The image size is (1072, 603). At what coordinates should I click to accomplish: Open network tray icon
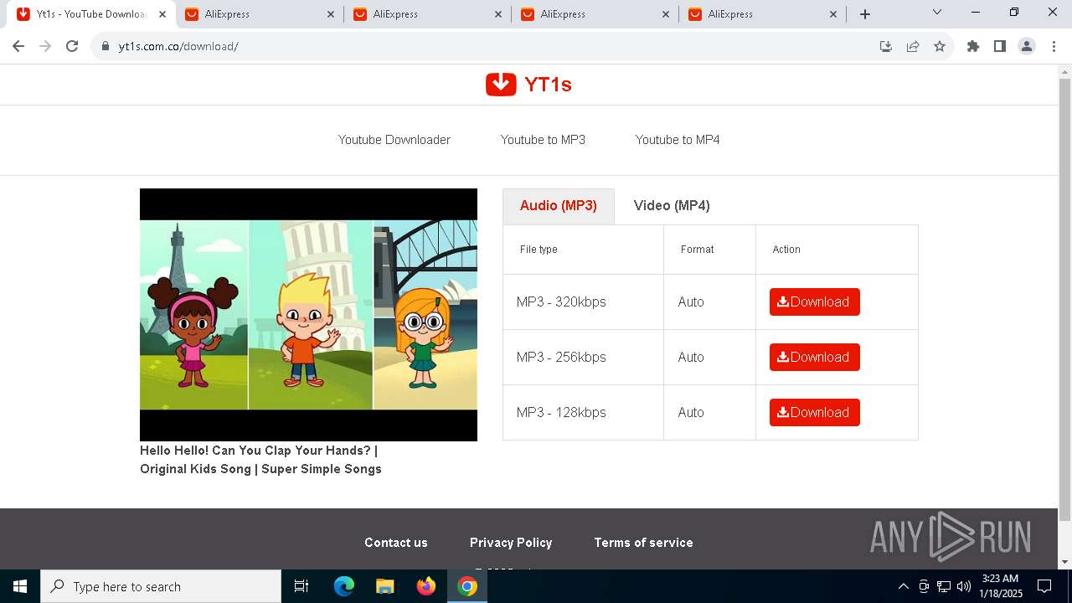click(x=944, y=586)
